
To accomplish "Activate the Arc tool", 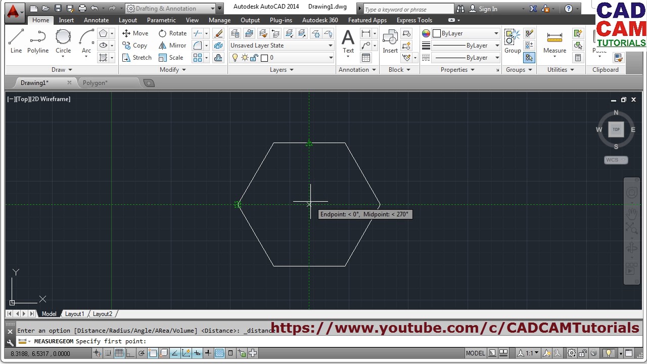I will tap(86, 41).
